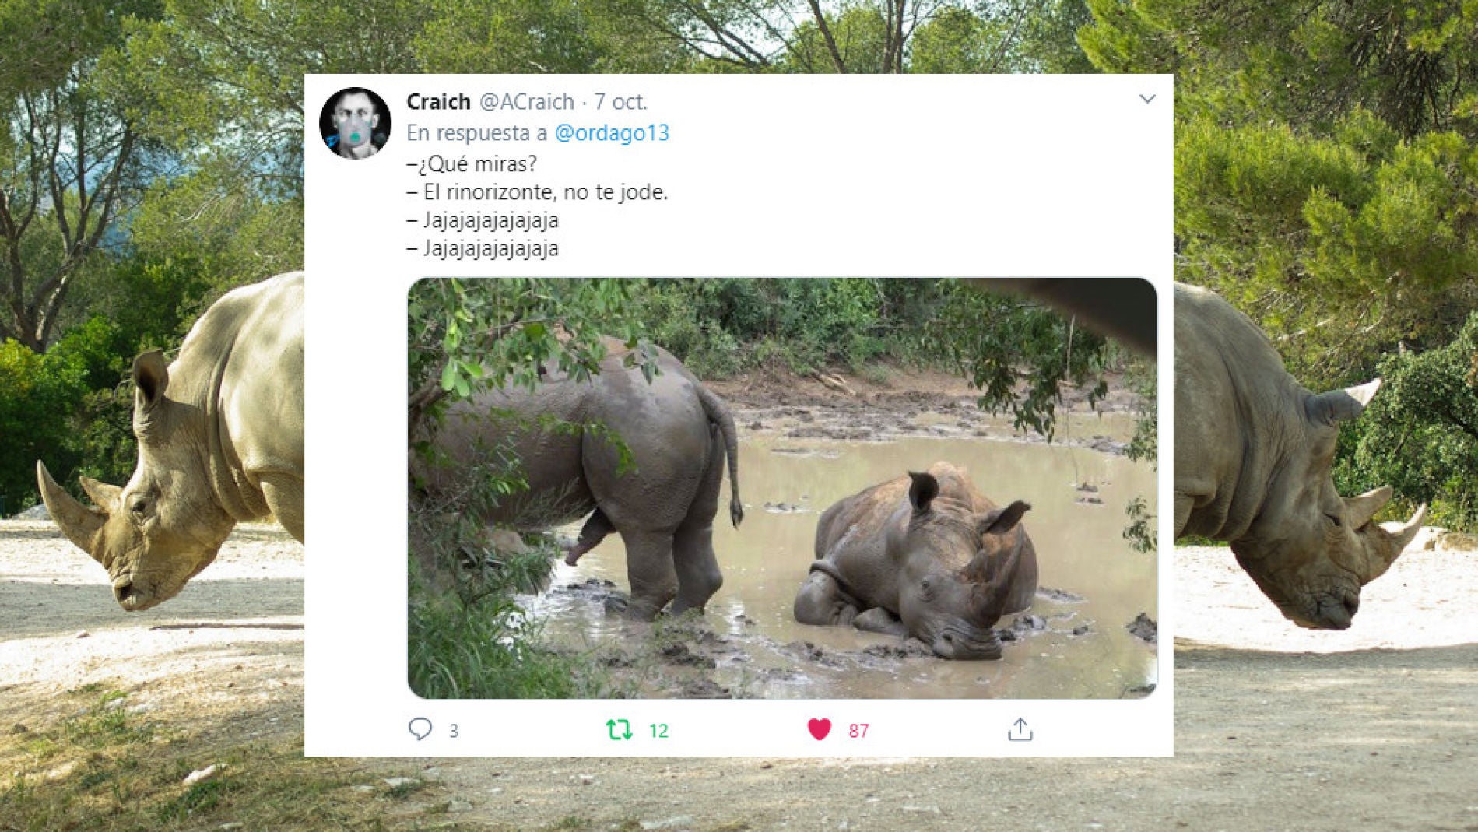The height and width of the screenshot is (832, 1478).
Task: Open the share tweet upload icon
Action: (x=1020, y=729)
